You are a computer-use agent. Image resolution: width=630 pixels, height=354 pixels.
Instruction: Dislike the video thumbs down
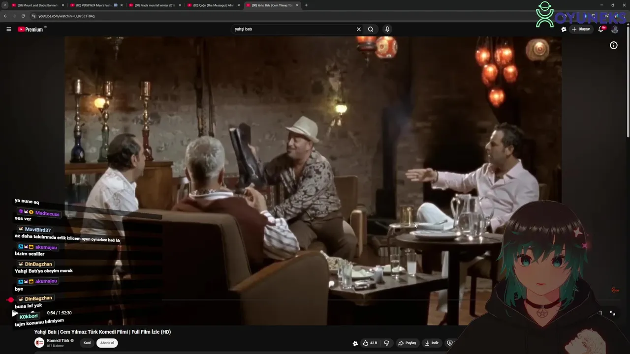click(x=387, y=343)
